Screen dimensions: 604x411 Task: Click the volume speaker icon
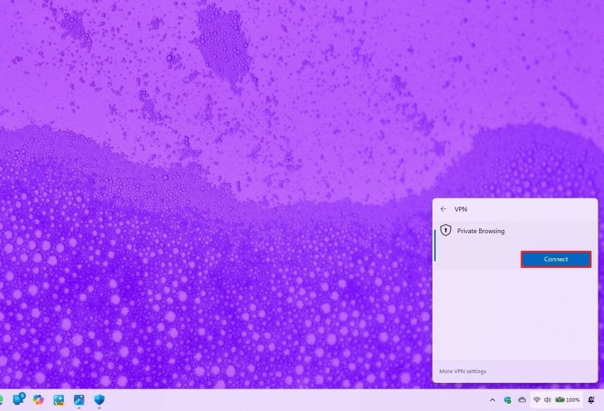548,400
